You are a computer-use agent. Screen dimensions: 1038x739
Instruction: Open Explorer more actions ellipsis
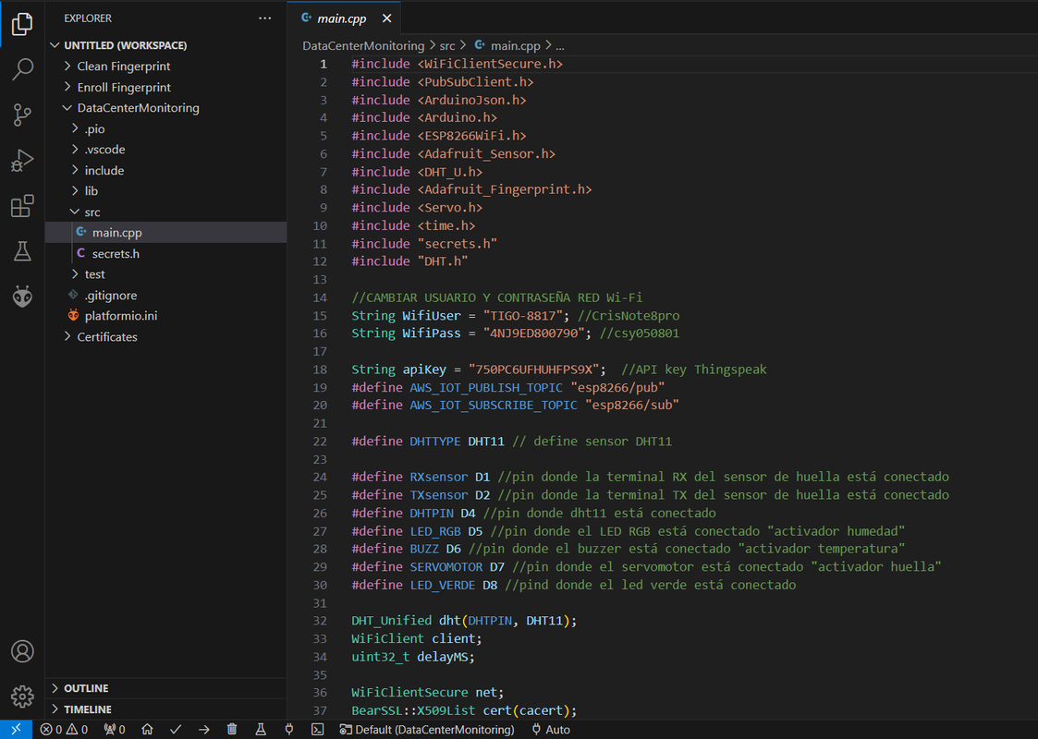pyautogui.click(x=264, y=18)
